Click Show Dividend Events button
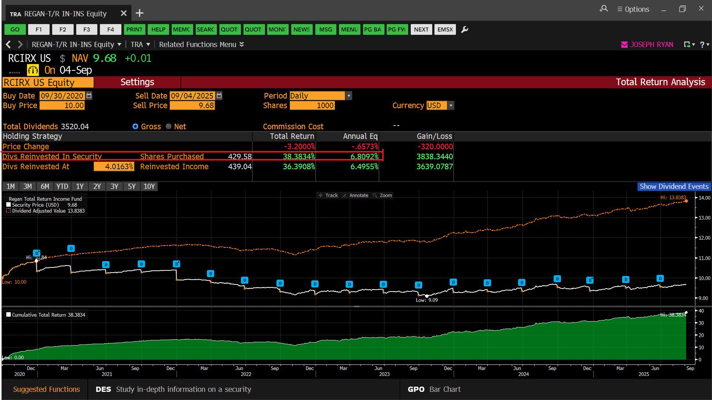 pyautogui.click(x=674, y=186)
